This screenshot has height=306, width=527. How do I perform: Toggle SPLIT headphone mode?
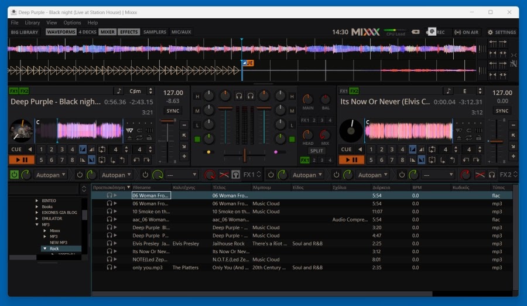[316, 151]
